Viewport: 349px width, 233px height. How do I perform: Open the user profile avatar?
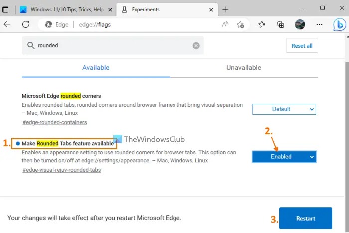click(x=300, y=24)
